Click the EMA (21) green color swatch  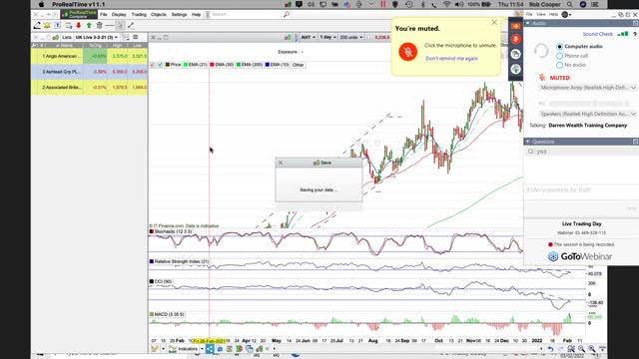pyautogui.click(x=186, y=65)
